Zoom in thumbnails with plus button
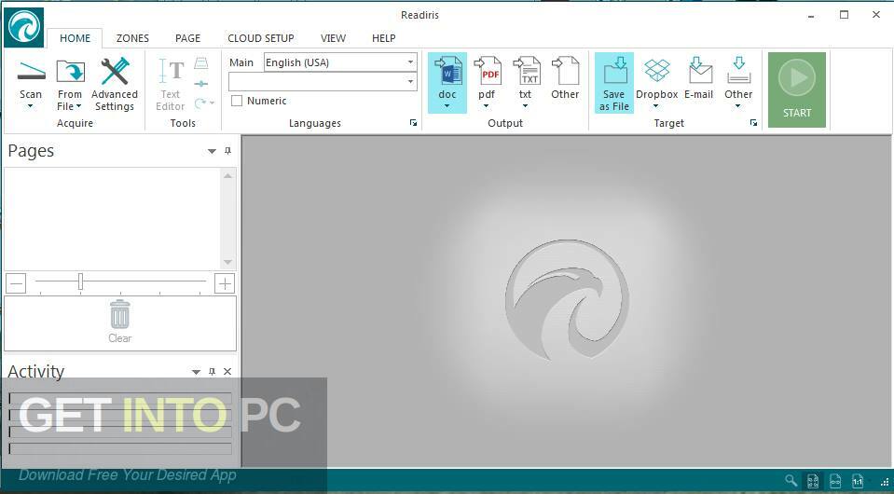894x494 pixels. 225,283
